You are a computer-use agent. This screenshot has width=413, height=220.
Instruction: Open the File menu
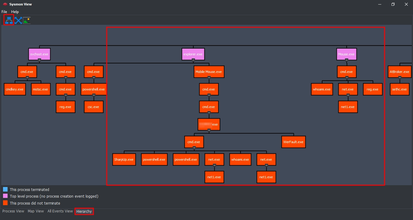(4, 12)
